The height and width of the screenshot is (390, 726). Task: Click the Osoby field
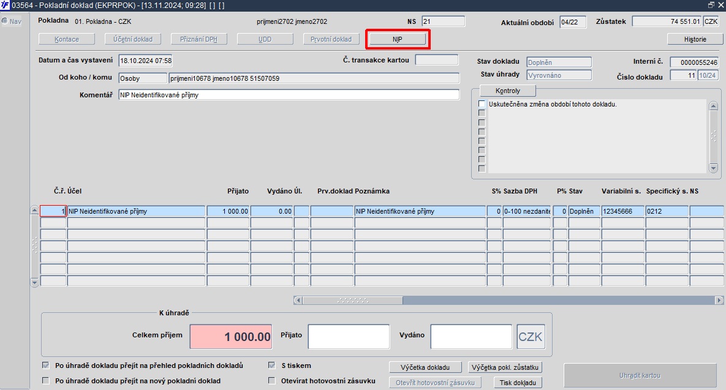click(x=143, y=78)
